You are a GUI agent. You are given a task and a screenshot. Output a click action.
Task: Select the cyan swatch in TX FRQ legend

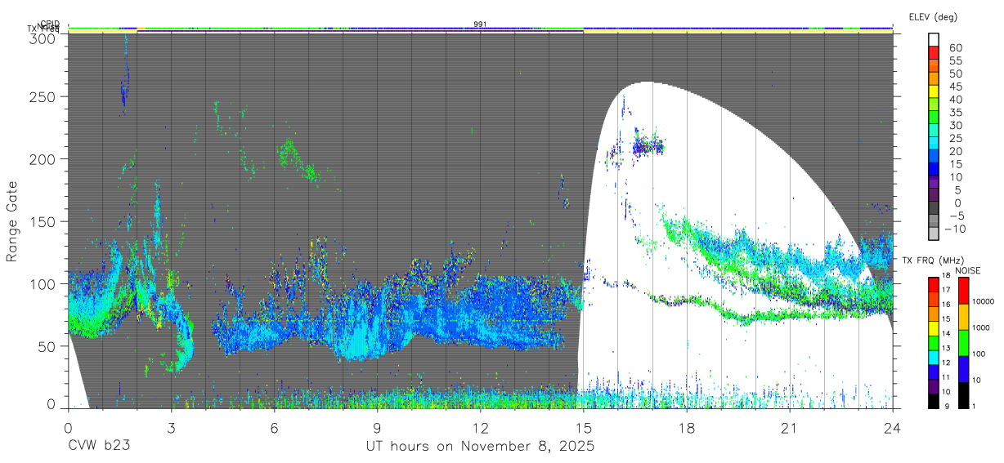point(934,358)
